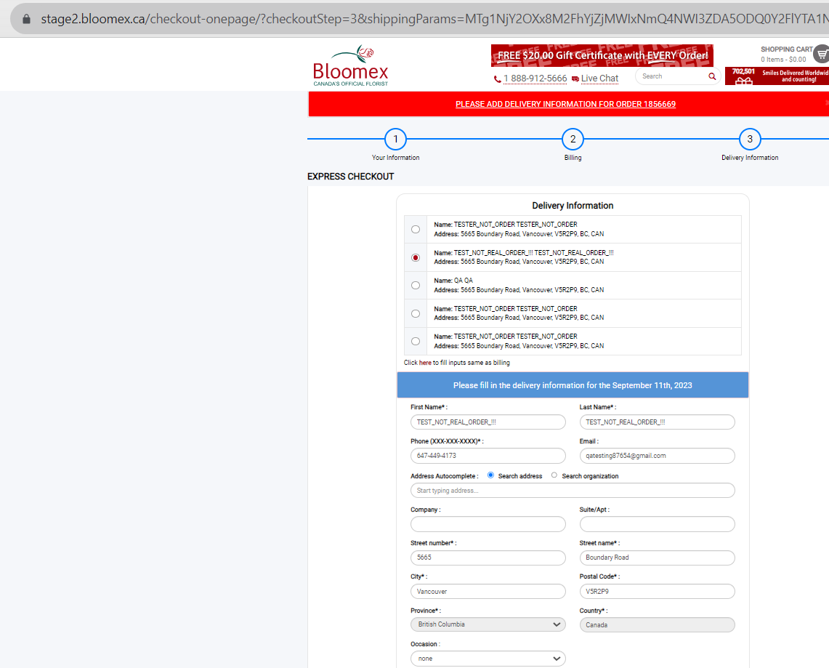This screenshot has height=668, width=829.
Task: Click the Live Chat bubble icon
Action: pos(575,79)
